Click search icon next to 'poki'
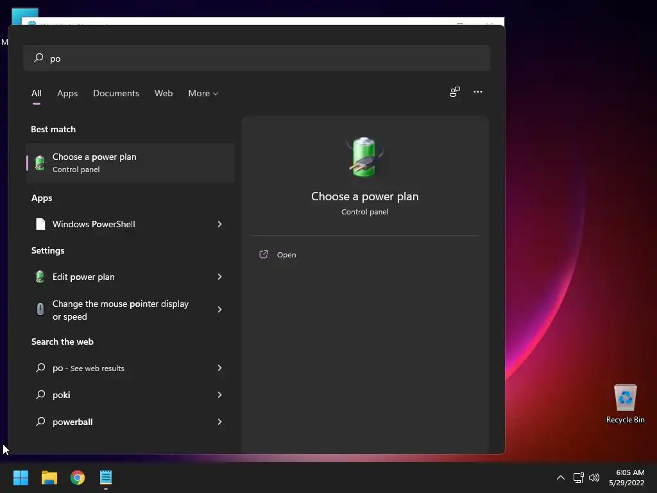 40,395
